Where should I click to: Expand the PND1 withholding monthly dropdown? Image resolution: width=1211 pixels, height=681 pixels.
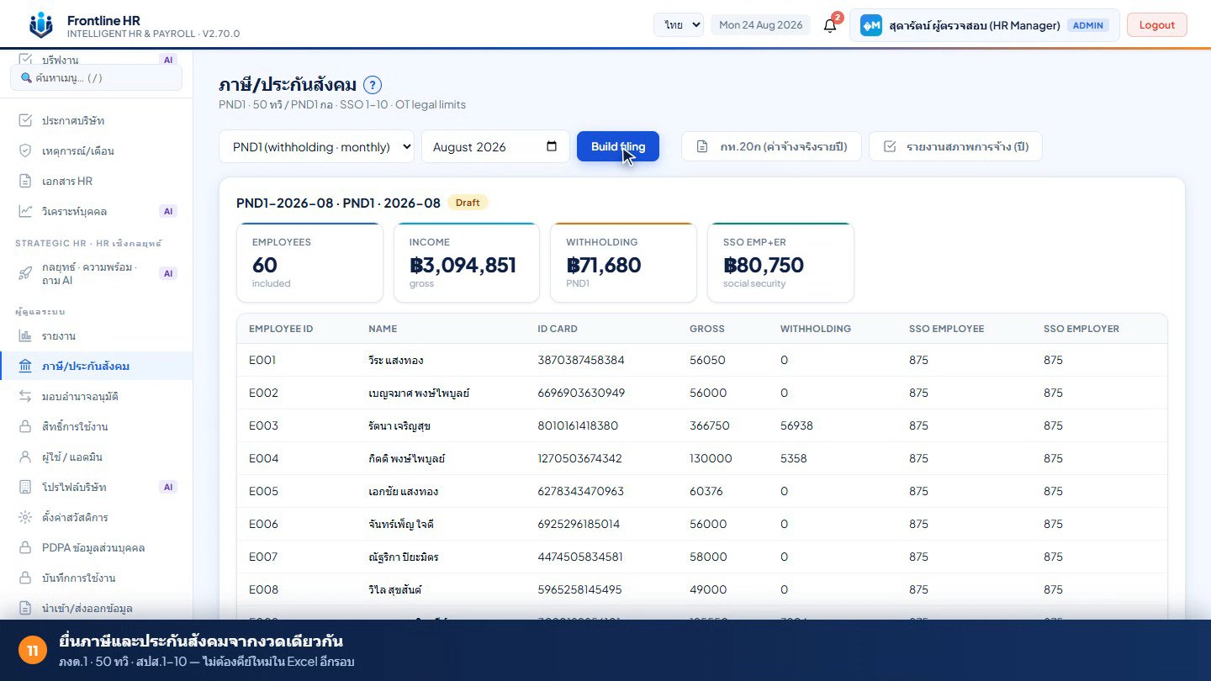point(317,146)
